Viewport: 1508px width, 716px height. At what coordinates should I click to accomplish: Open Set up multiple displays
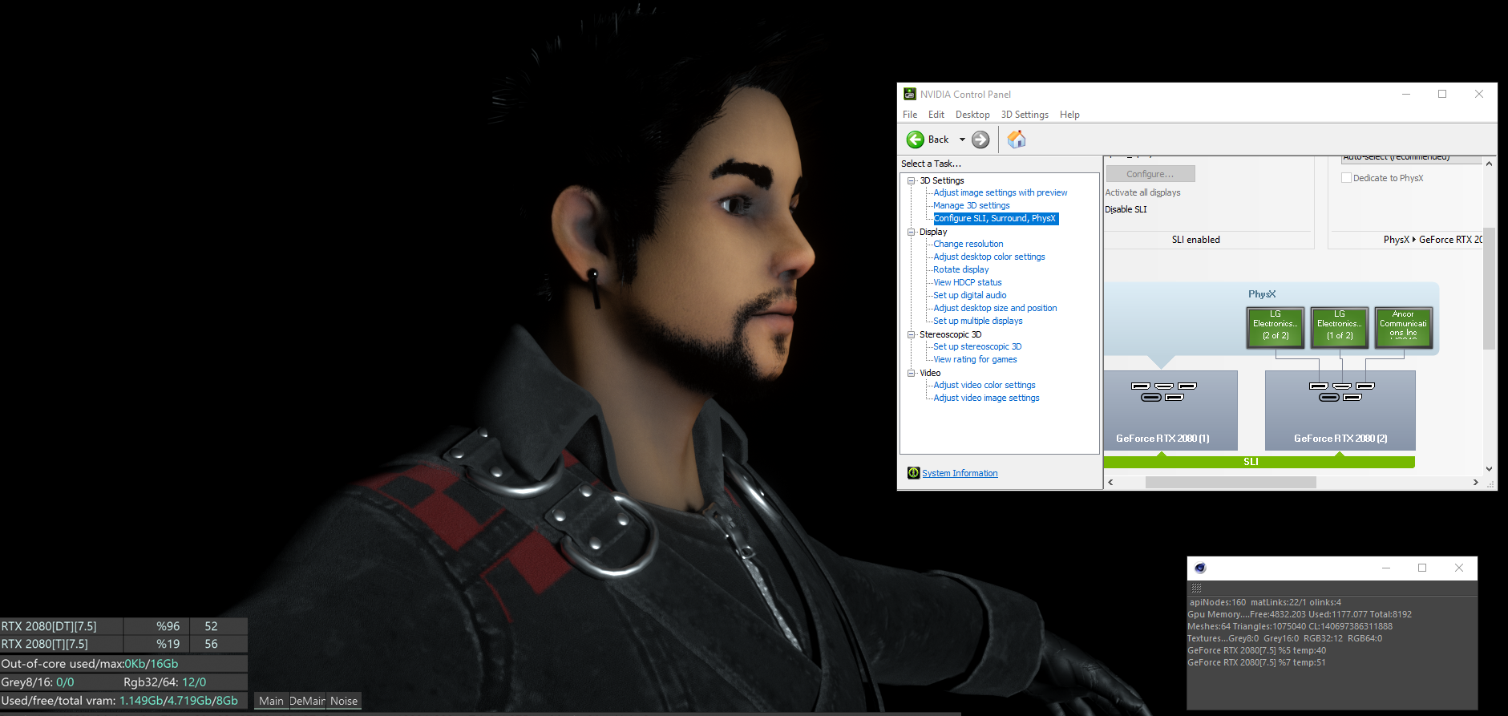978,321
